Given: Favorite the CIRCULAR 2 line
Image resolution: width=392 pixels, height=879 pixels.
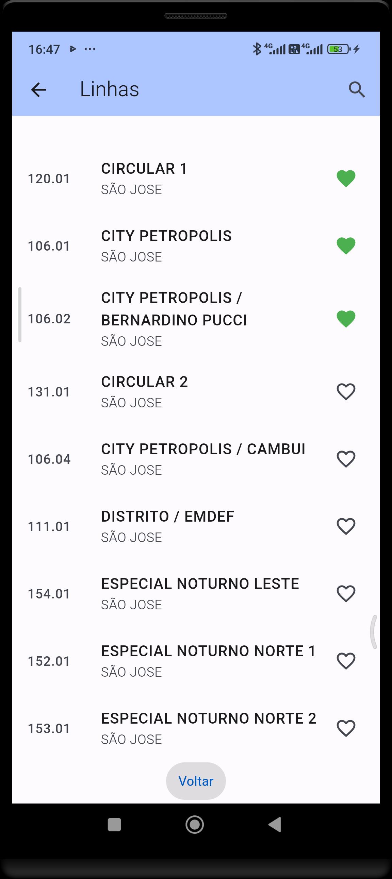Looking at the screenshot, I should [346, 392].
